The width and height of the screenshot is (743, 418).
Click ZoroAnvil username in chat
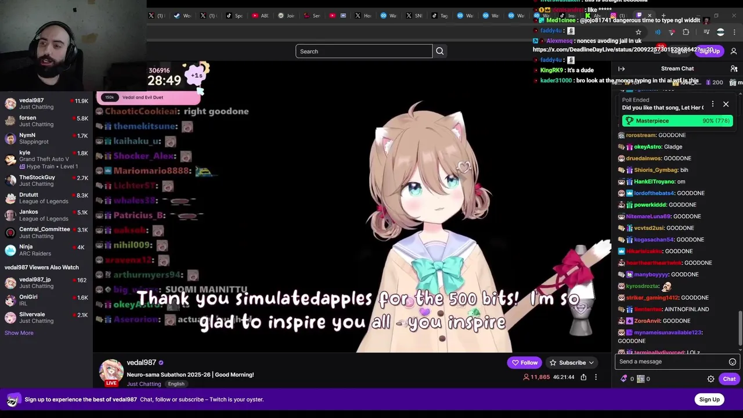click(647, 321)
